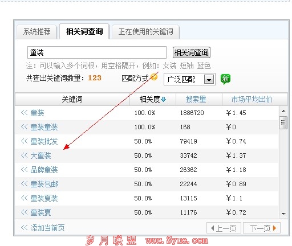
Task: Click the match-type help question icon
Action: pyautogui.click(x=154, y=77)
